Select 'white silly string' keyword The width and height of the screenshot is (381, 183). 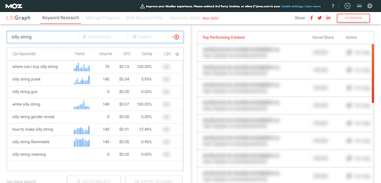pos(26,104)
